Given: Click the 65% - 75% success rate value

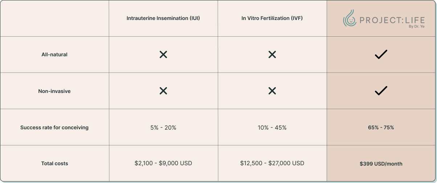Looking at the screenshot, I should coord(381,127).
